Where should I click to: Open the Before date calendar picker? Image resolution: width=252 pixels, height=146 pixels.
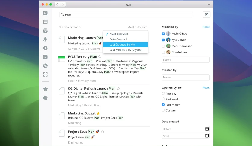207,129
